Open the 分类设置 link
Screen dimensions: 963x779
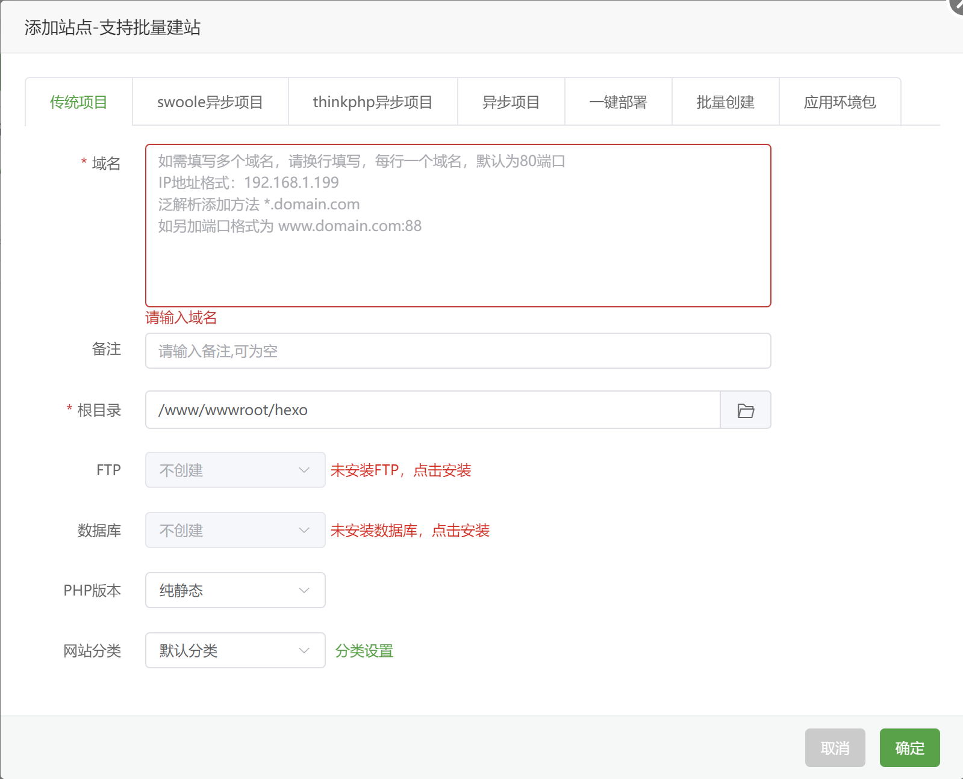[x=364, y=651]
